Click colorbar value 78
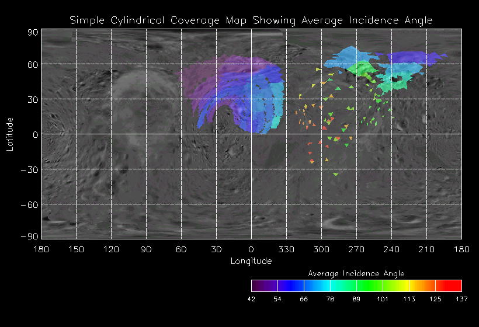479x327 pixels. 330,299
